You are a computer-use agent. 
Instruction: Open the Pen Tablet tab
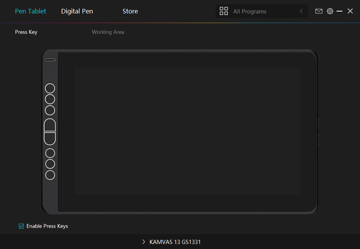click(30, 11)
